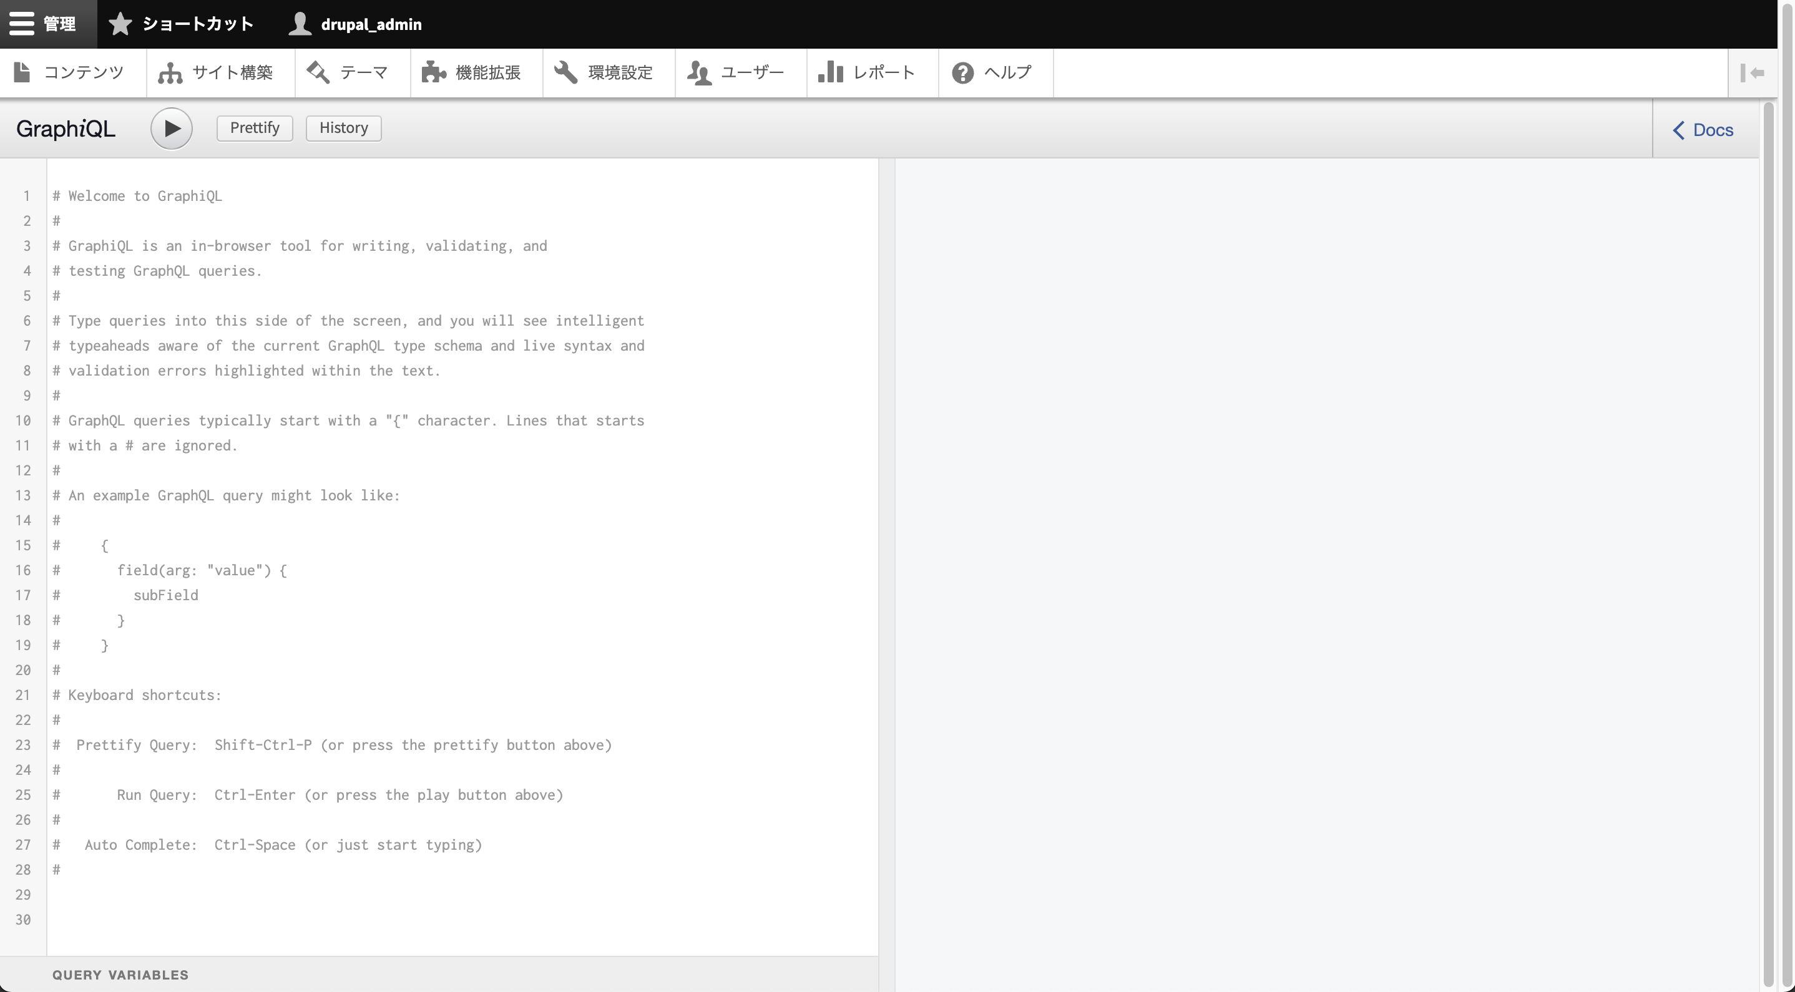
Task: Click the management hamburger menu icon
Action: (22, 23)
